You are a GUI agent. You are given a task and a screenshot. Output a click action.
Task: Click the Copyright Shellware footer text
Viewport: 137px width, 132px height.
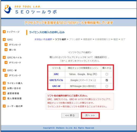coord(68,128)
